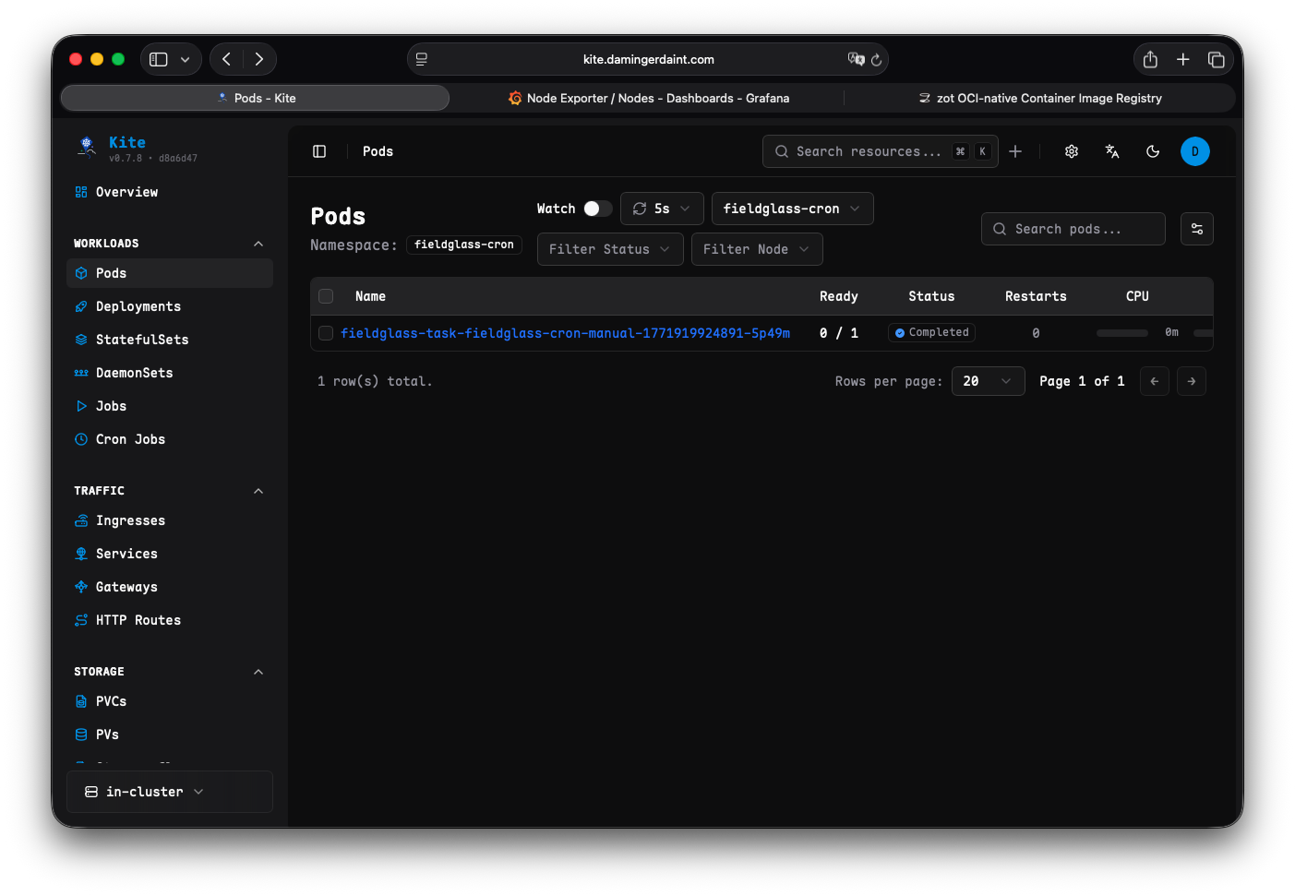The height and width of the screenshot is (896, 1295).
Task: Enable the Watch toggle switch
Action: 597,209
